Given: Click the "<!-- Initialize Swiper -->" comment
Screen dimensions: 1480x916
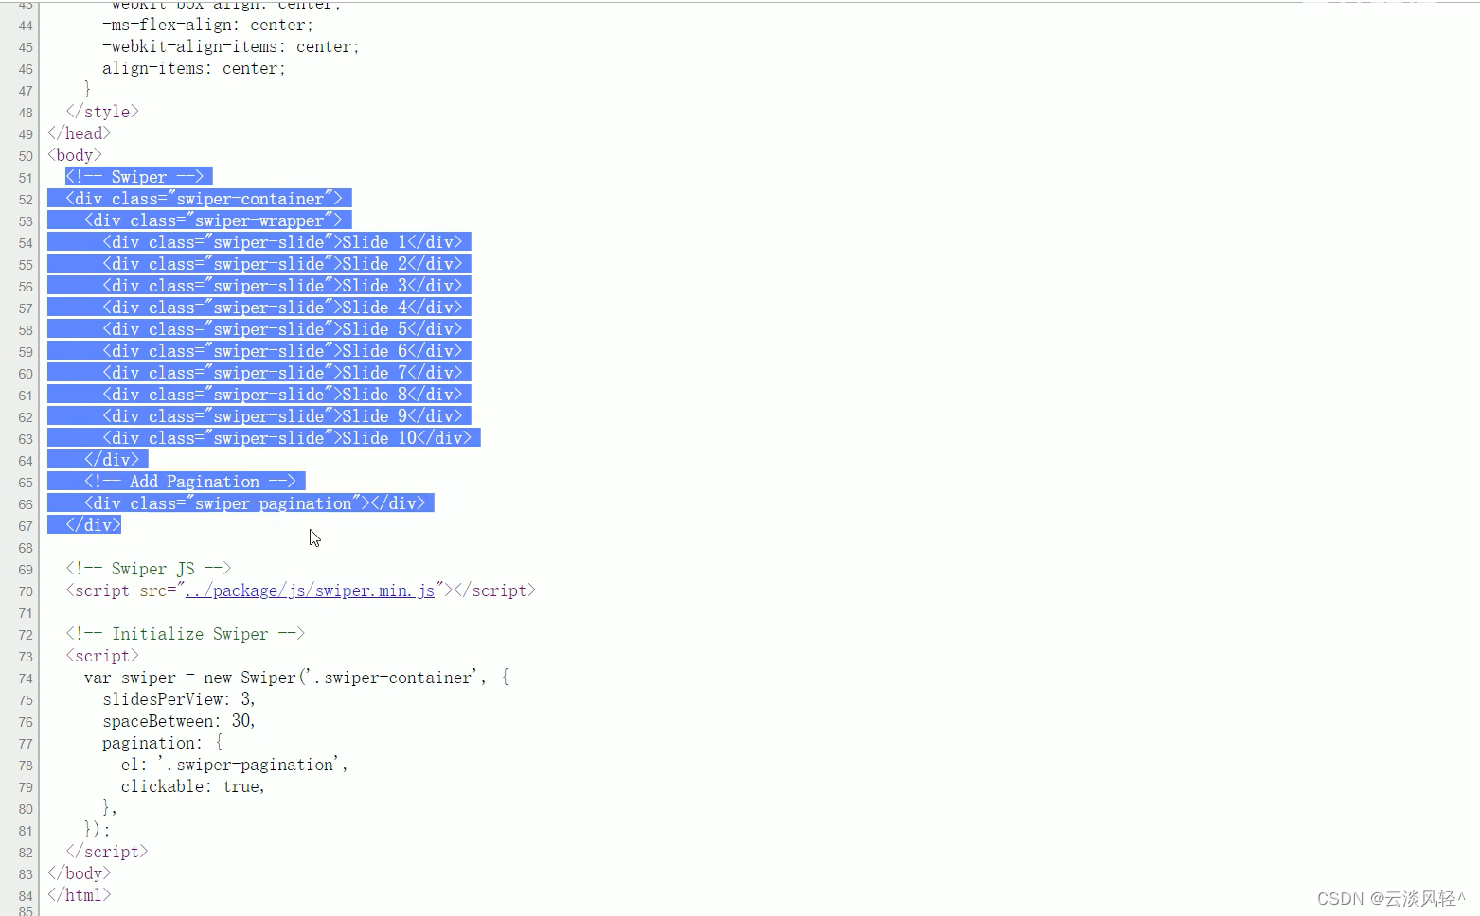Looking at the screenshot, I should 186,634.
